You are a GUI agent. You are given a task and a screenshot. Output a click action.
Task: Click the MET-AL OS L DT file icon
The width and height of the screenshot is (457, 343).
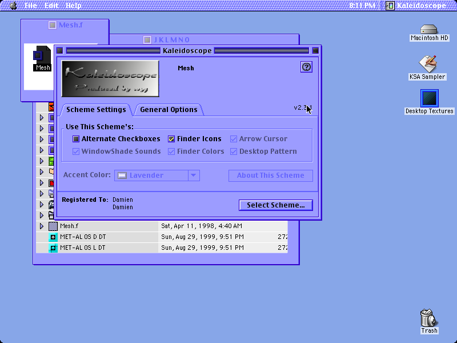pyautogui.click(x=53, y=248)
